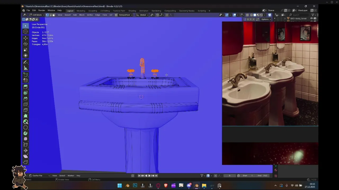Open the Global transform orientation dropdown
The width and height of the screenshot is (339, 190).
pyautogui.click(x=142, y=15)
